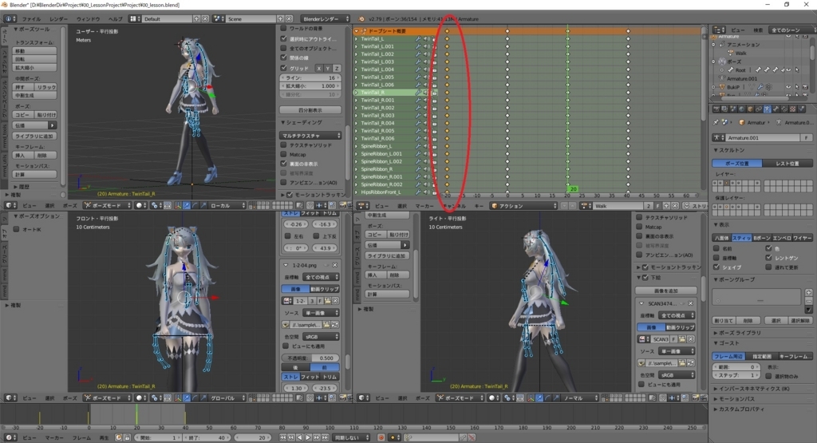The height and width of the screenshot is (443, 817).
Task: Toggle レントゲン checkbox in armature display
Action: pos(768,258)
